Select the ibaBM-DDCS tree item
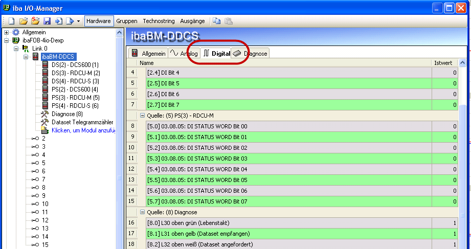 point(58,56)
